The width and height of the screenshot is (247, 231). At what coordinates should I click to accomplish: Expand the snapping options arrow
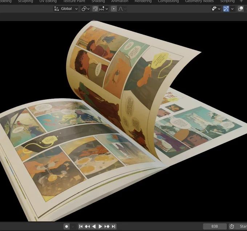107,9
